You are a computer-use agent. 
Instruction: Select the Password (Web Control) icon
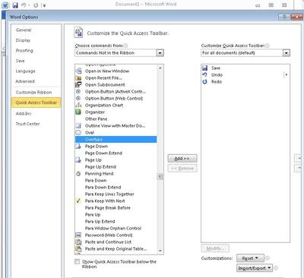(78, 235)
